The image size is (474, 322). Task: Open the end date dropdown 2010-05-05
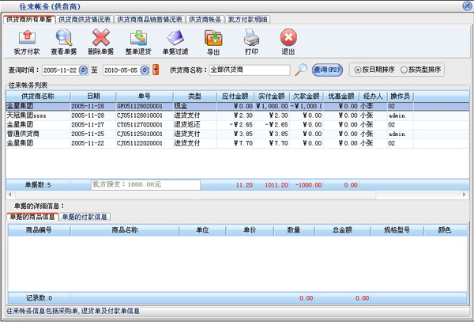[x=147, y=70]
